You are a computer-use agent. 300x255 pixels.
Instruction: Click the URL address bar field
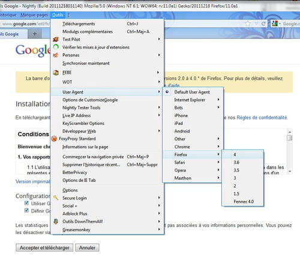(x=25, y=24)
